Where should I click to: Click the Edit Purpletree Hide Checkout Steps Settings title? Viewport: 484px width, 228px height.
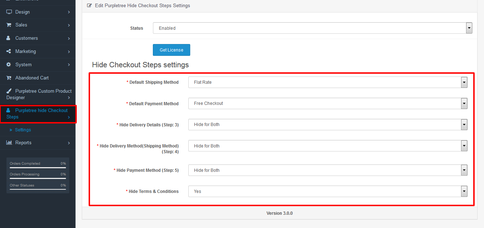[142, 6]
